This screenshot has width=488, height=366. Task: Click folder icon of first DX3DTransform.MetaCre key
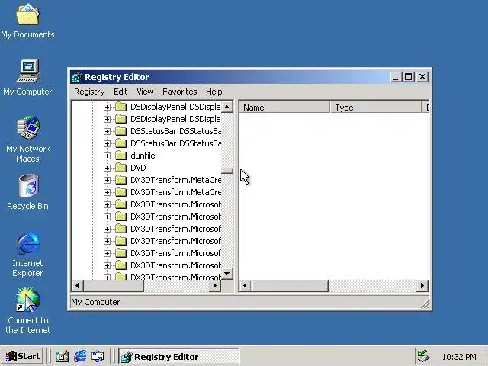(x=120, y=180)
